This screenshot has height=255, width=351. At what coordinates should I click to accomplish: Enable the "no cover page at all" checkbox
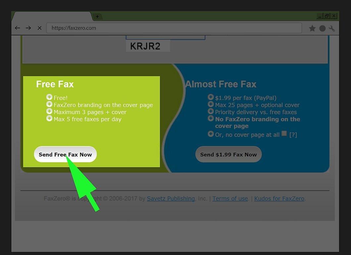click(x=284, y=133)
